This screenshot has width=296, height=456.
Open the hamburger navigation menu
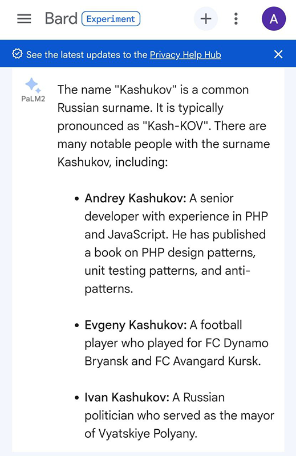point(24,19)
